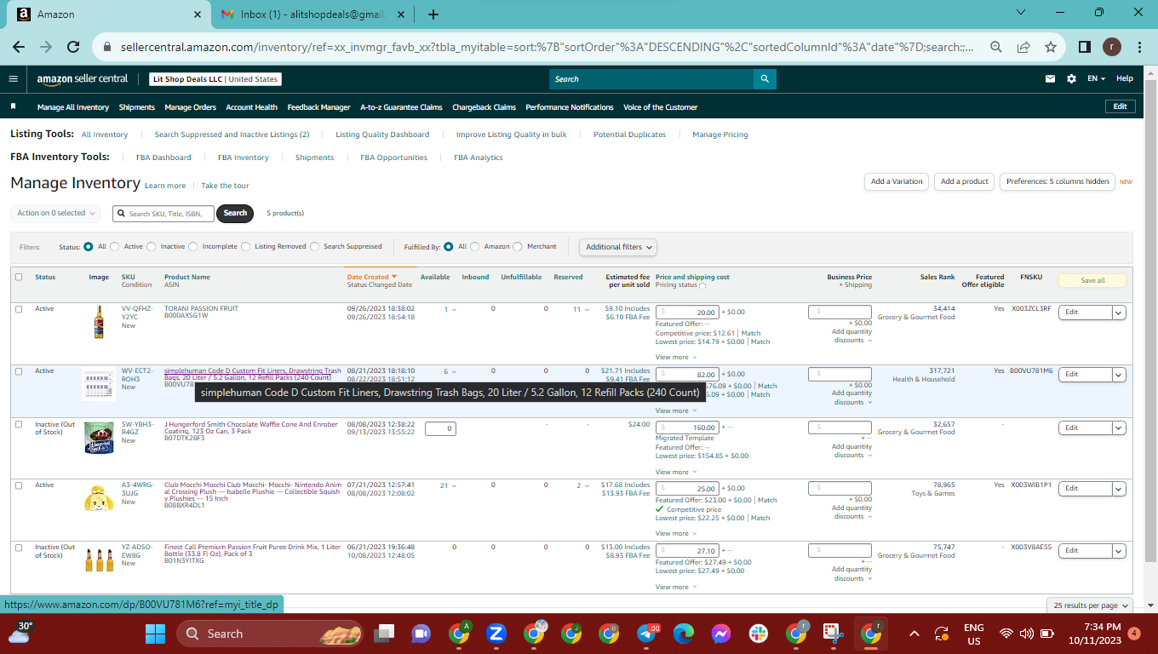Reload the current page
Image resolution: width=1158 pixels, height=654 pixels.
(x=73, y=48)
